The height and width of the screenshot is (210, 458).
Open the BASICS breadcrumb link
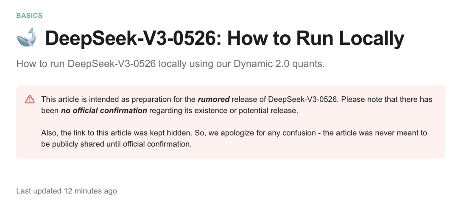pos(29,15)
